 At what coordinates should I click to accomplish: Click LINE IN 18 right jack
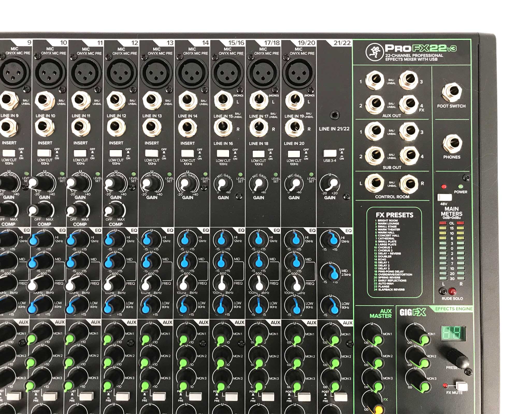pyautogui.click(x=258, y=128)
